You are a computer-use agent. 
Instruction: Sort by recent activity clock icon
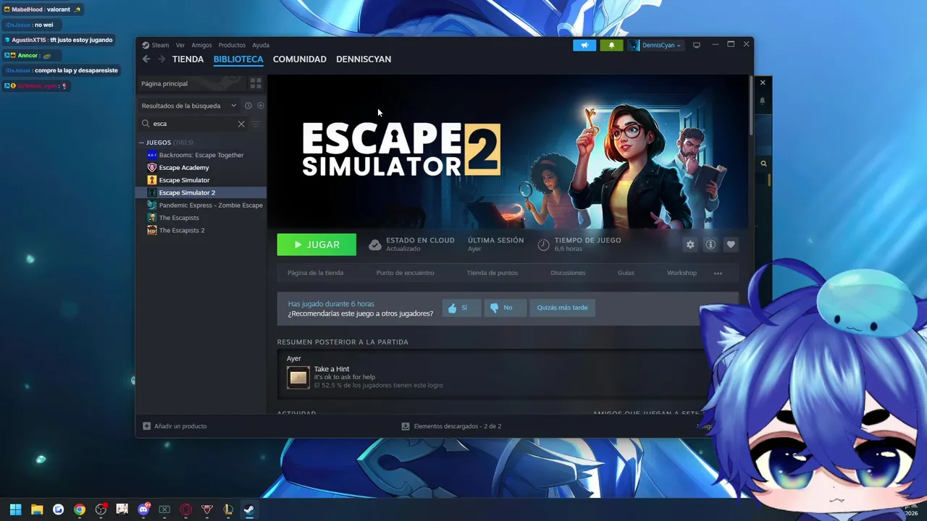248,106
